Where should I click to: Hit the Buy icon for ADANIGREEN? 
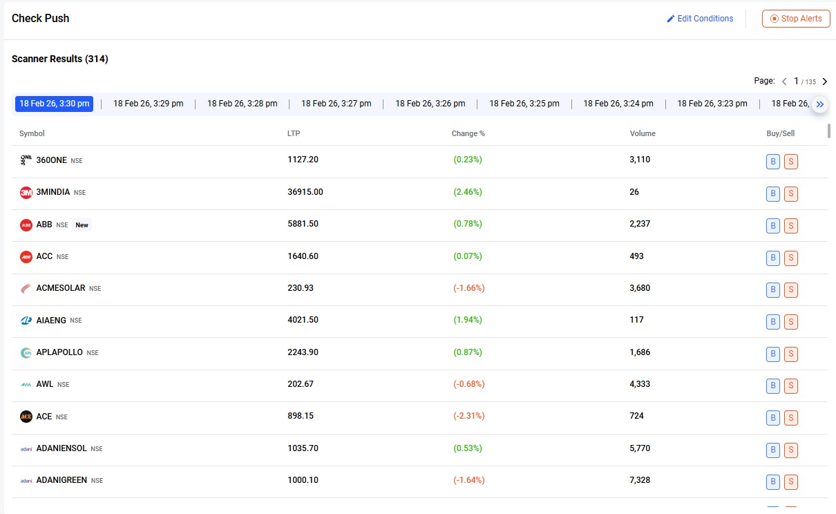tap(772, 482)
